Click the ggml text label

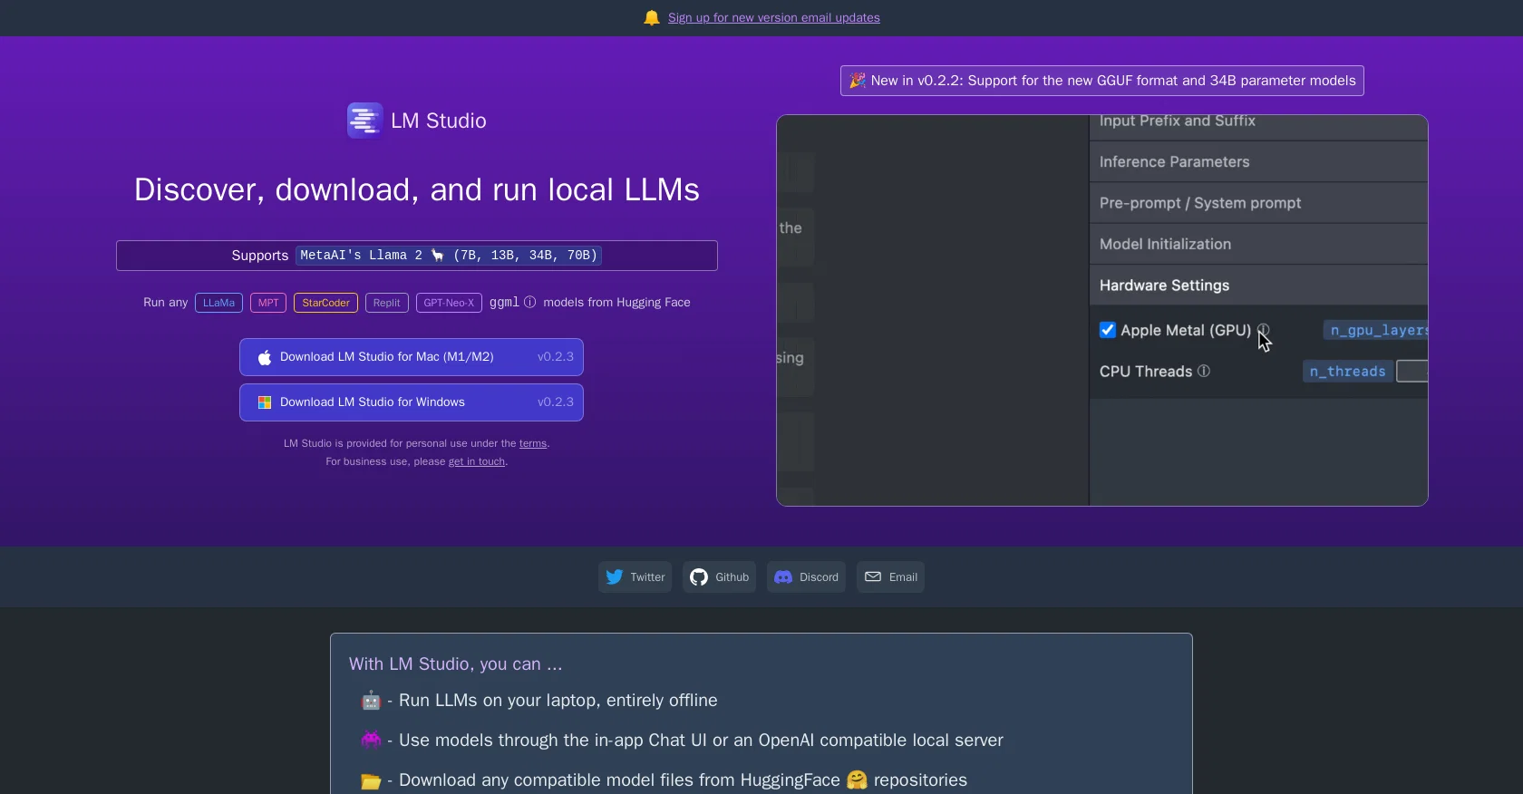pos(504,303)
